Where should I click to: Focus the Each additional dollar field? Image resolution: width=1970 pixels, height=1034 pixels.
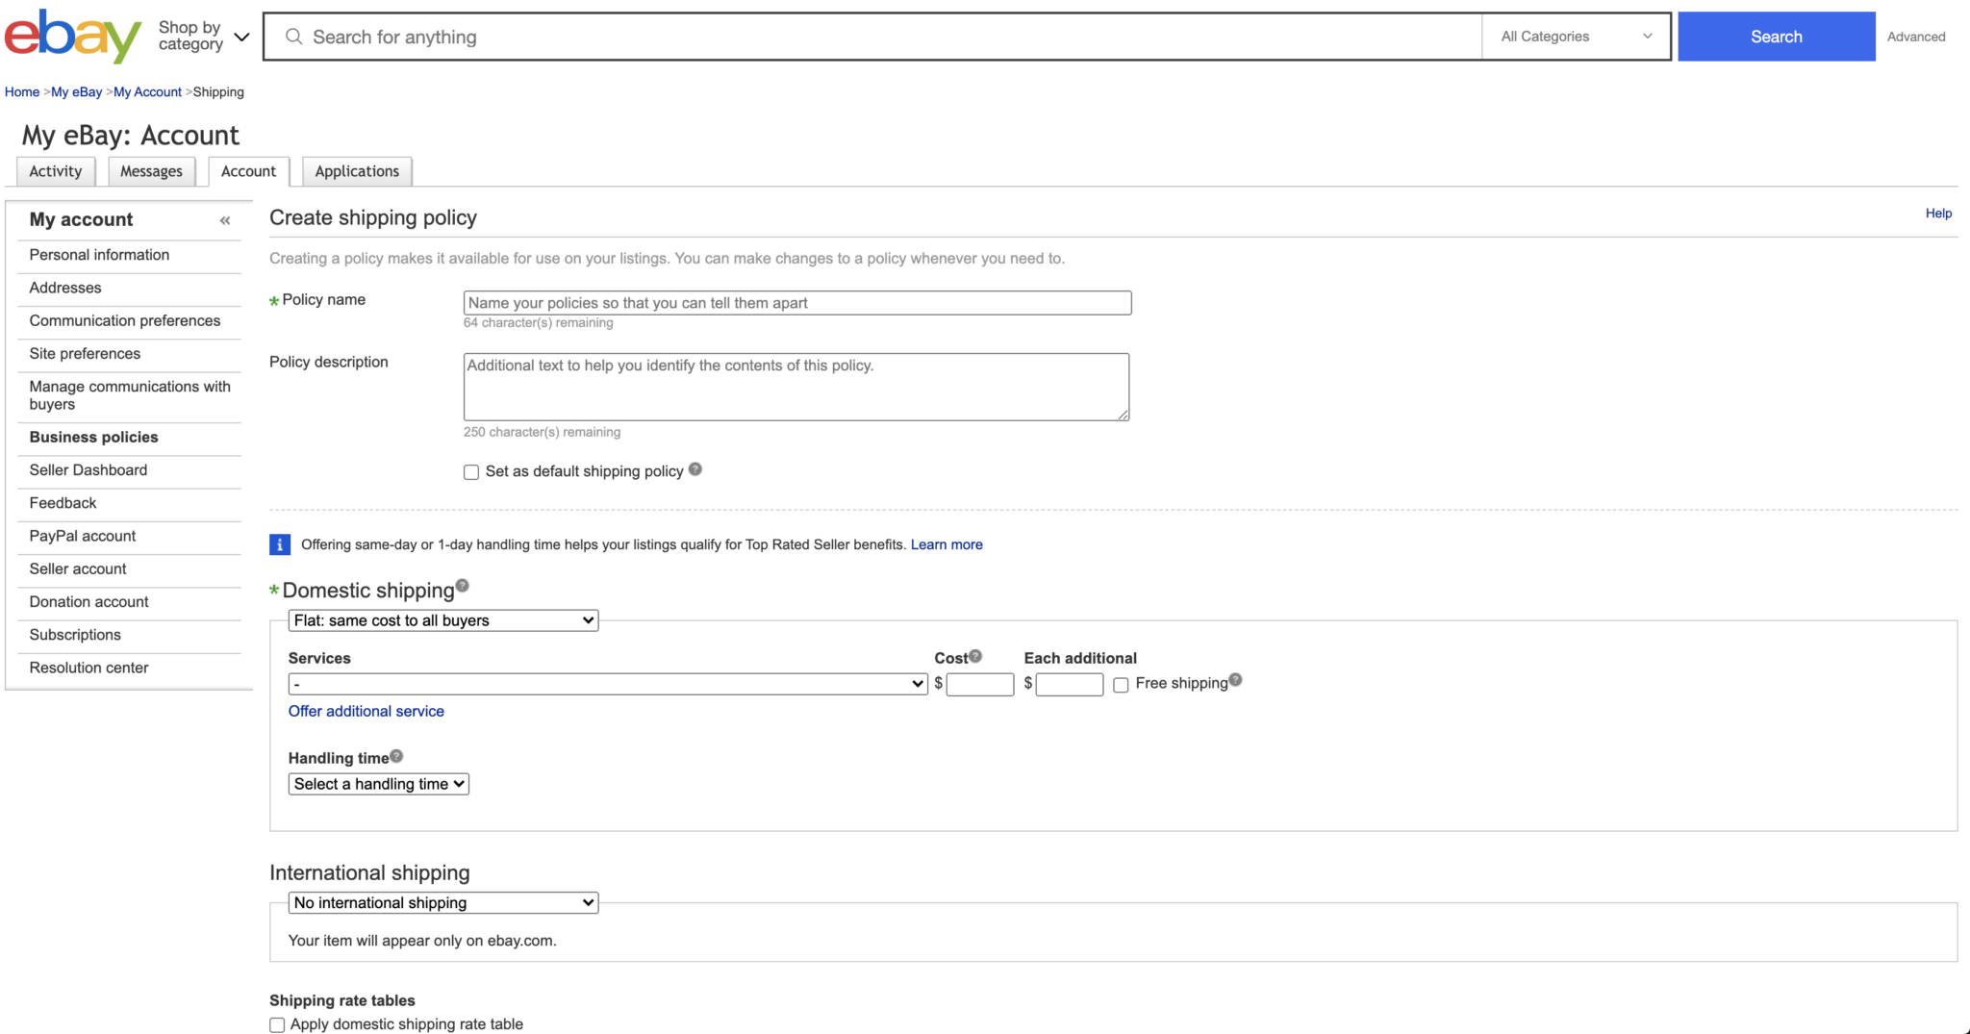pos(1070,684)
